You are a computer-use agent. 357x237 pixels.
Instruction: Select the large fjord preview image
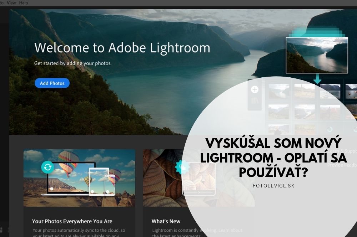tap(317, 55)
